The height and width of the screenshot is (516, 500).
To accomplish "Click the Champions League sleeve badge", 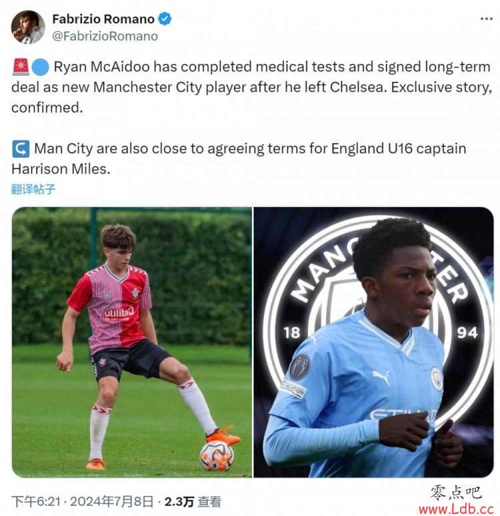I will pos(299,367).
